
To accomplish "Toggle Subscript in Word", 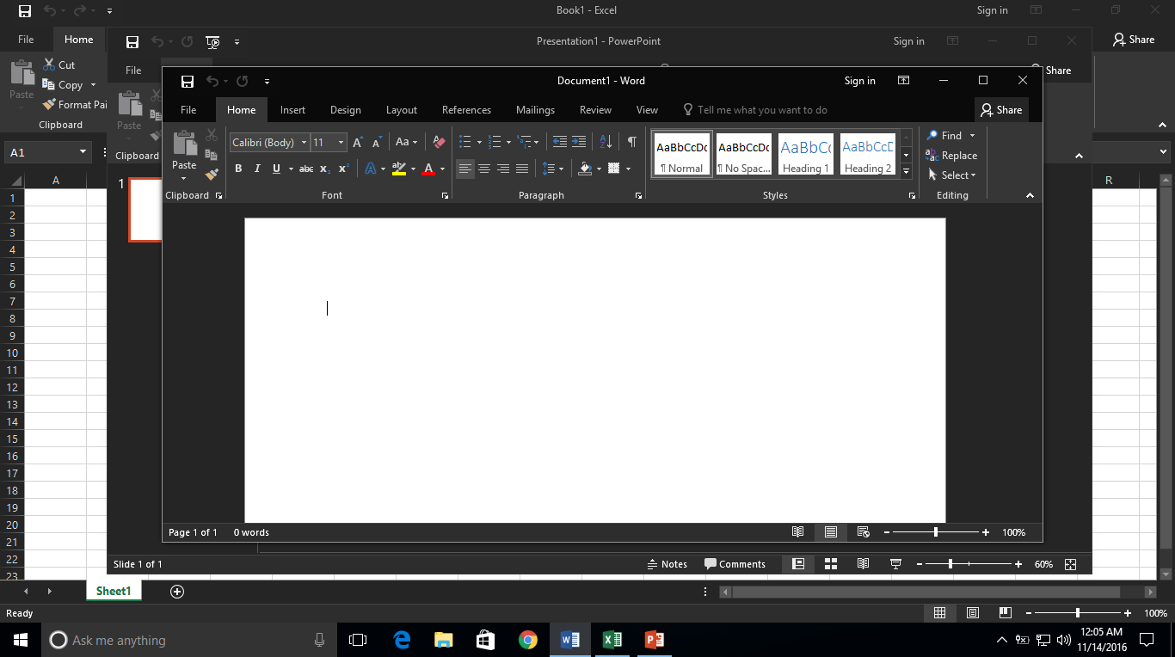I will point(325,169).
